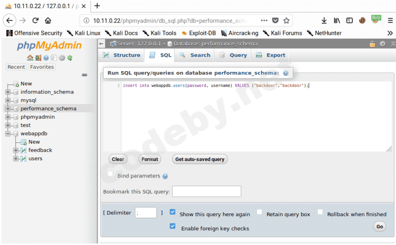
Task: Enable the Retain query box checkbox
Action: coord(259,212)
